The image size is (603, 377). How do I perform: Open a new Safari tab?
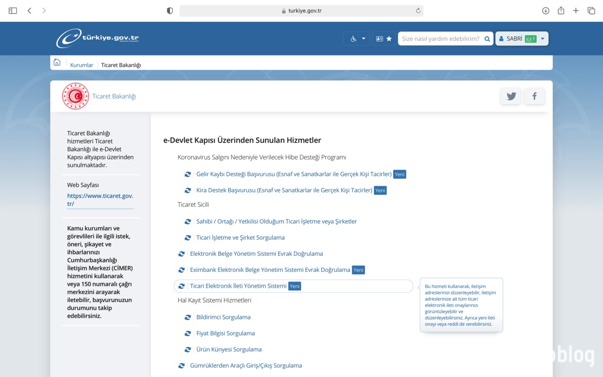[576, 10]
